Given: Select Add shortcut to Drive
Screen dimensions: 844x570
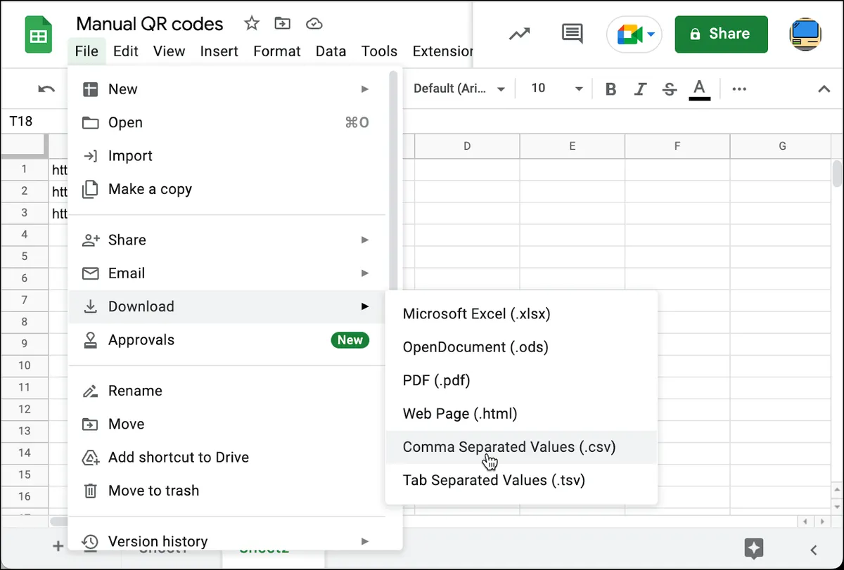Looking at the screenshot, I should [226, 458].
